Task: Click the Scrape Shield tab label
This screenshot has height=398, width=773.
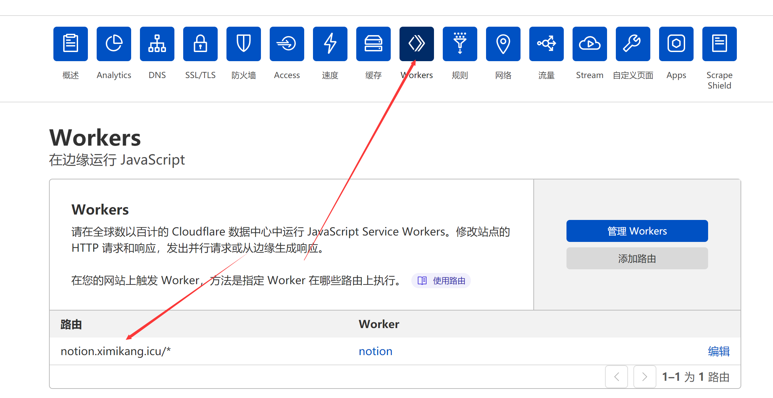Action: [x=720, y=80]
